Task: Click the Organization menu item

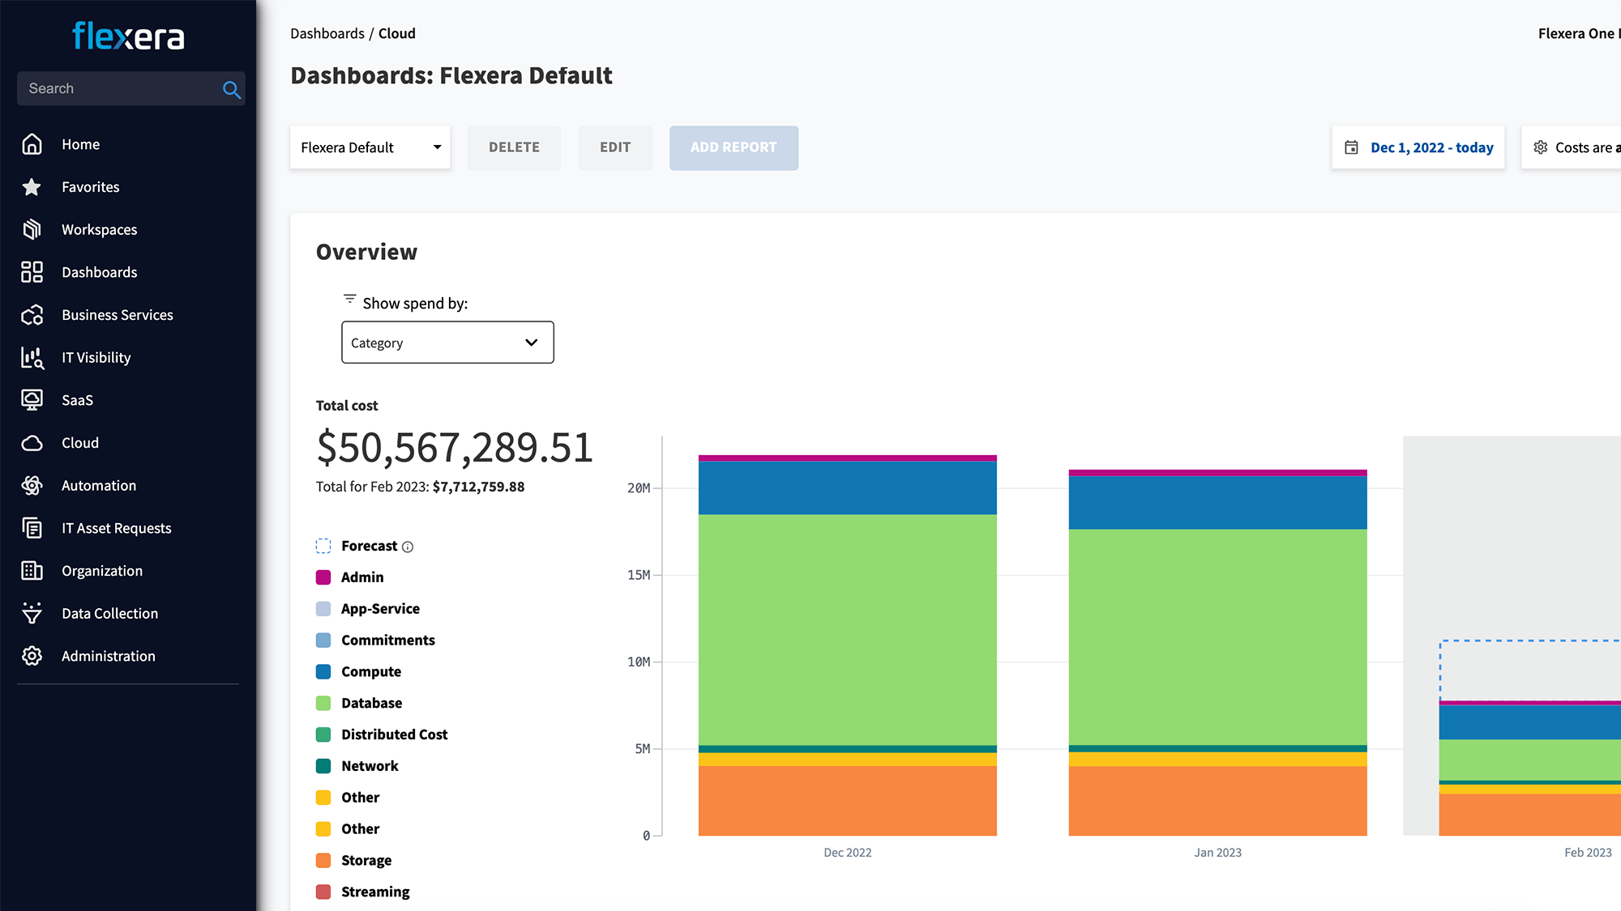Action: tap(102, 571)
